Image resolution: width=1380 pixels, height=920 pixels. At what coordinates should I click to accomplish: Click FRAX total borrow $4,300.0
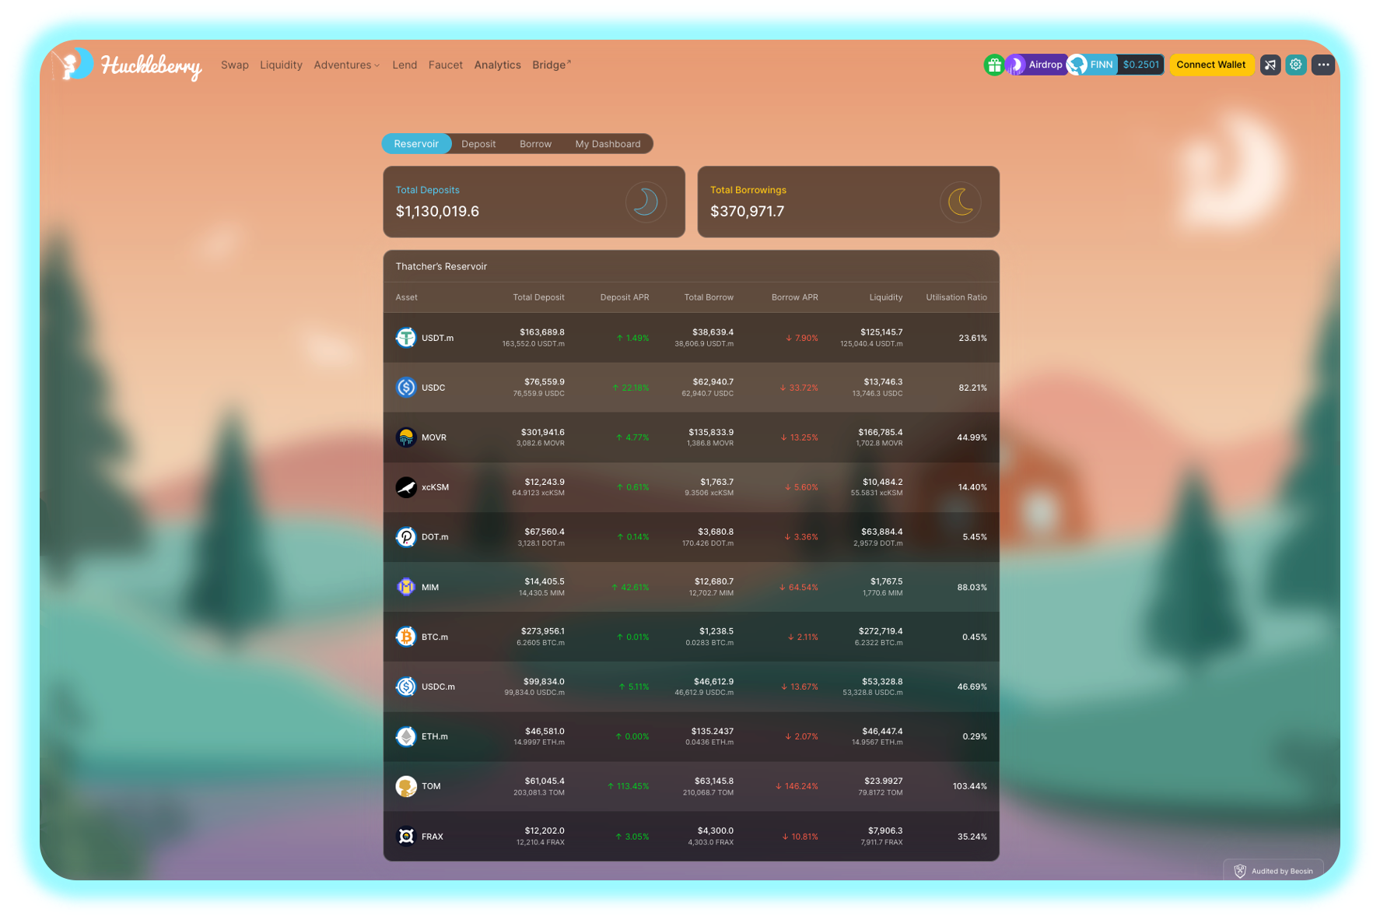pos(716,830)
